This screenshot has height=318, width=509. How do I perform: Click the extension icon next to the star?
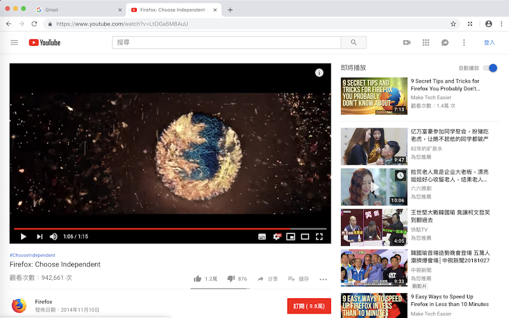(x=470, y=24)
